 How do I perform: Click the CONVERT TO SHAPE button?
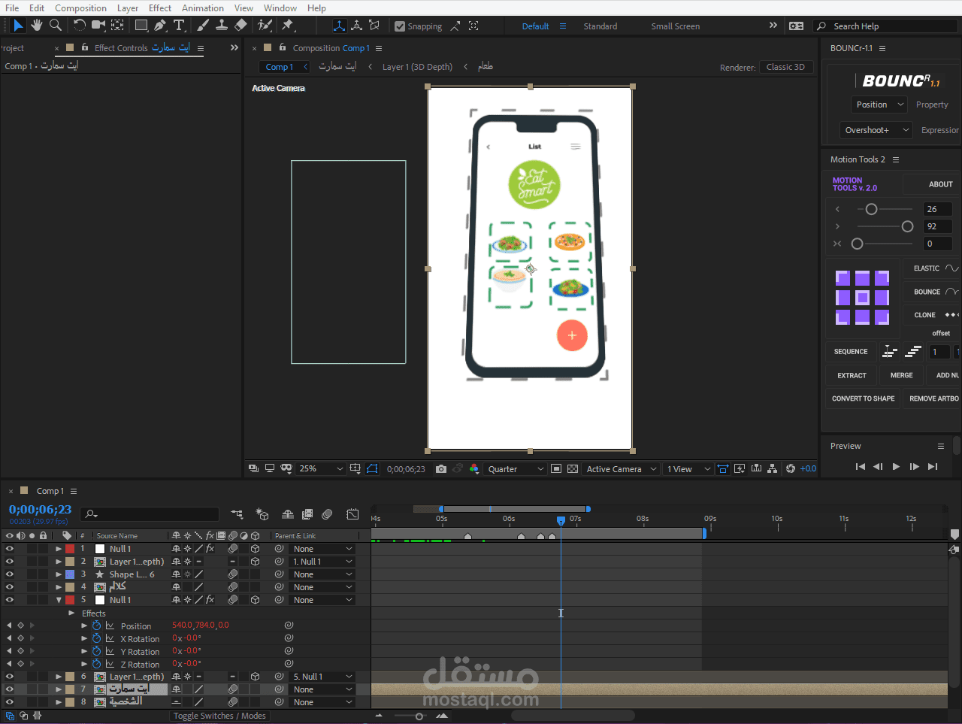pos(863,398)
